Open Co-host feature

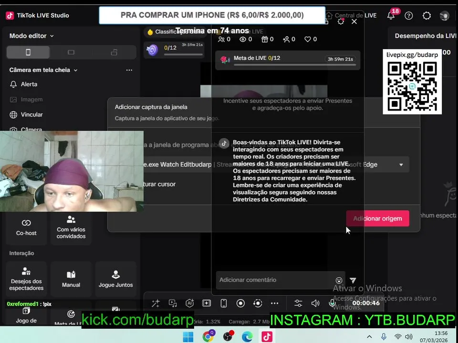(26, 228)
